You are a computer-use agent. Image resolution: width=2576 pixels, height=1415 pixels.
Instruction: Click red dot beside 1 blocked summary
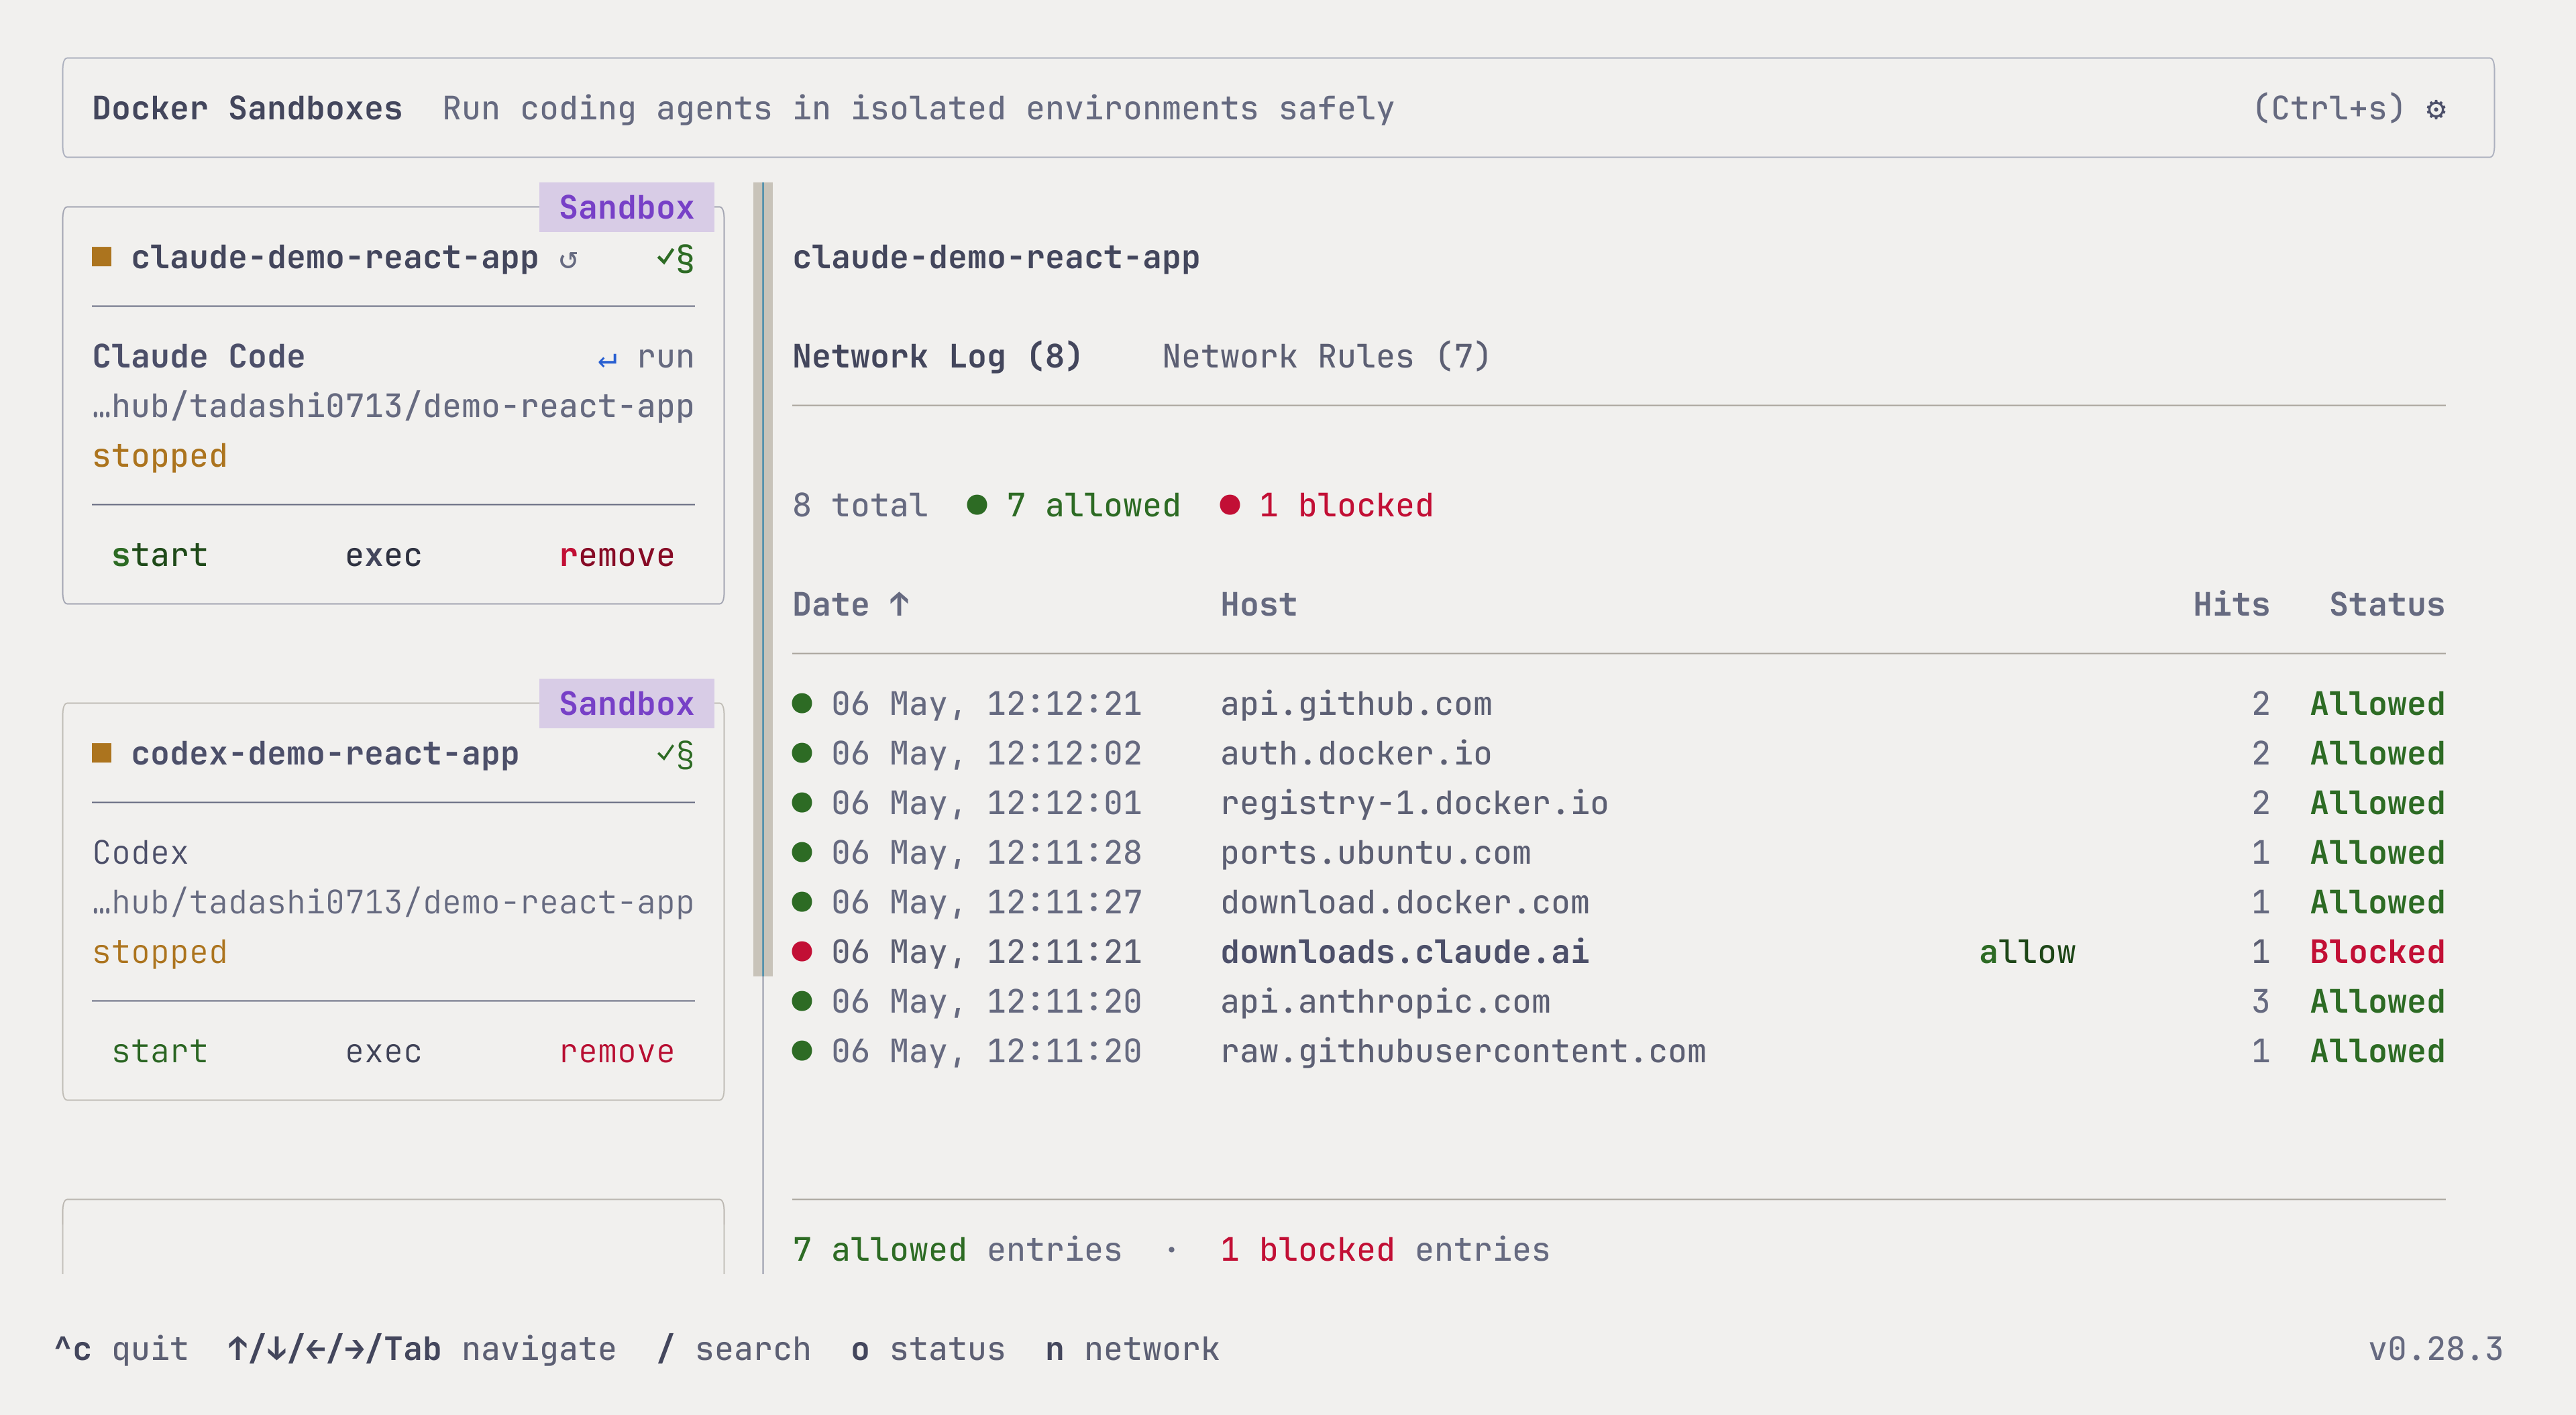point(1230,505)
